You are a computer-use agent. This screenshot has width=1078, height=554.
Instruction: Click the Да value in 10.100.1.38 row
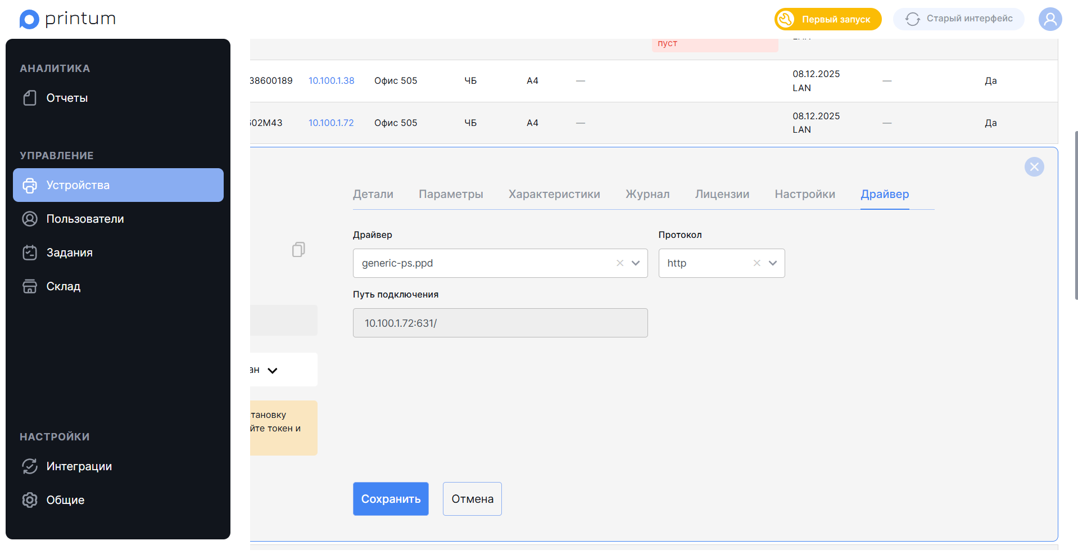tap(991, 80)
